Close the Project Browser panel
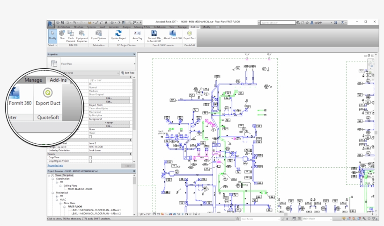Screen dimensions: 384x226 (x=134, y=171)
